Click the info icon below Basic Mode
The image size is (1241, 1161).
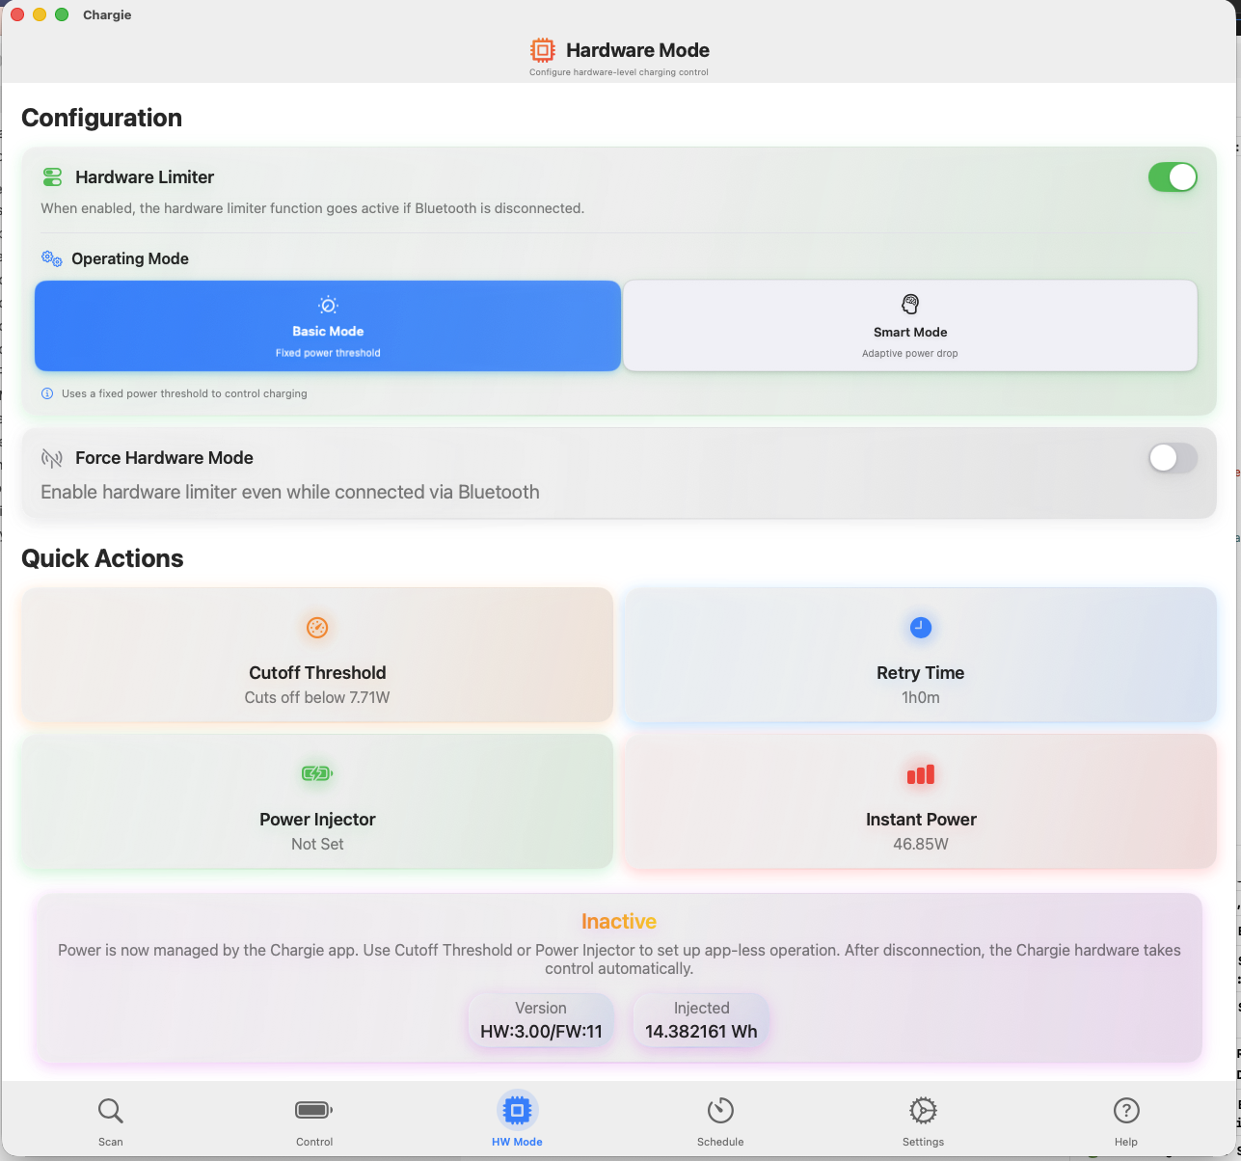47,393
